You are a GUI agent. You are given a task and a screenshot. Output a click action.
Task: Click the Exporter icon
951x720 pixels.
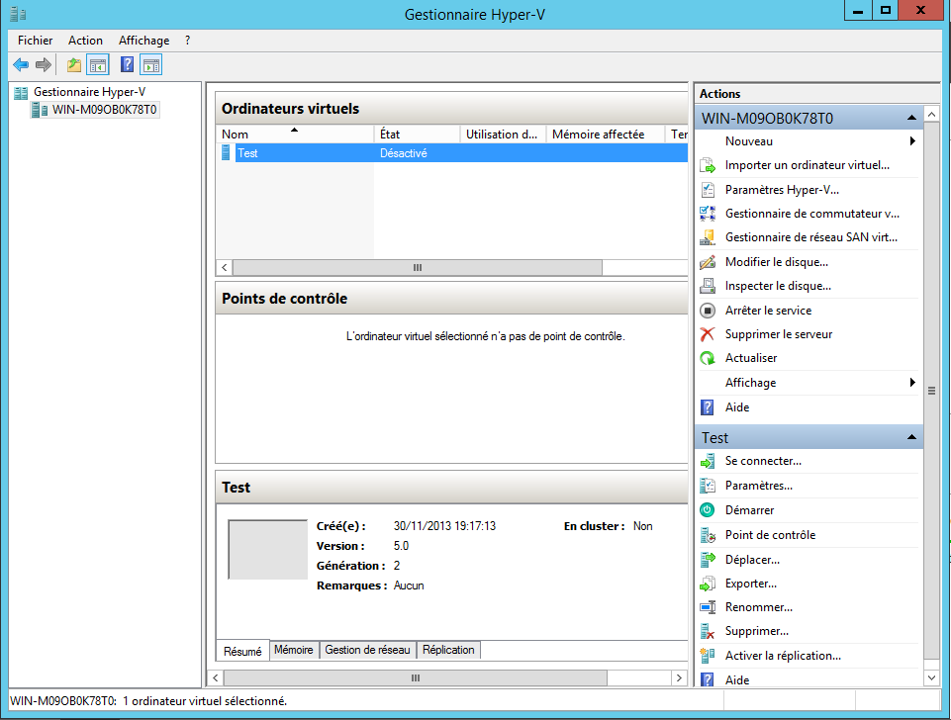708,584
